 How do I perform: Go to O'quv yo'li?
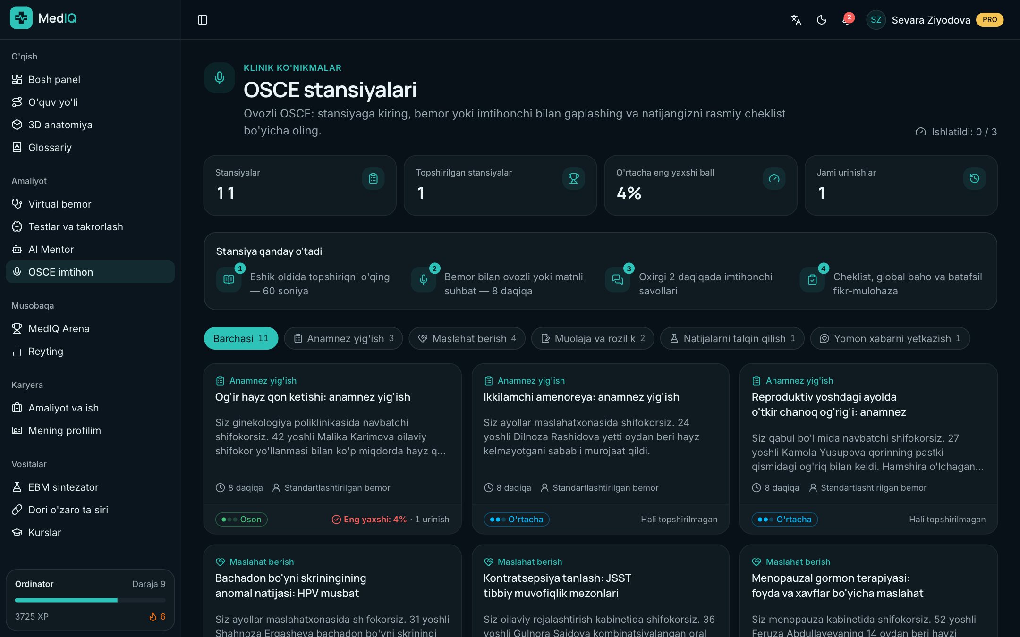90,102
